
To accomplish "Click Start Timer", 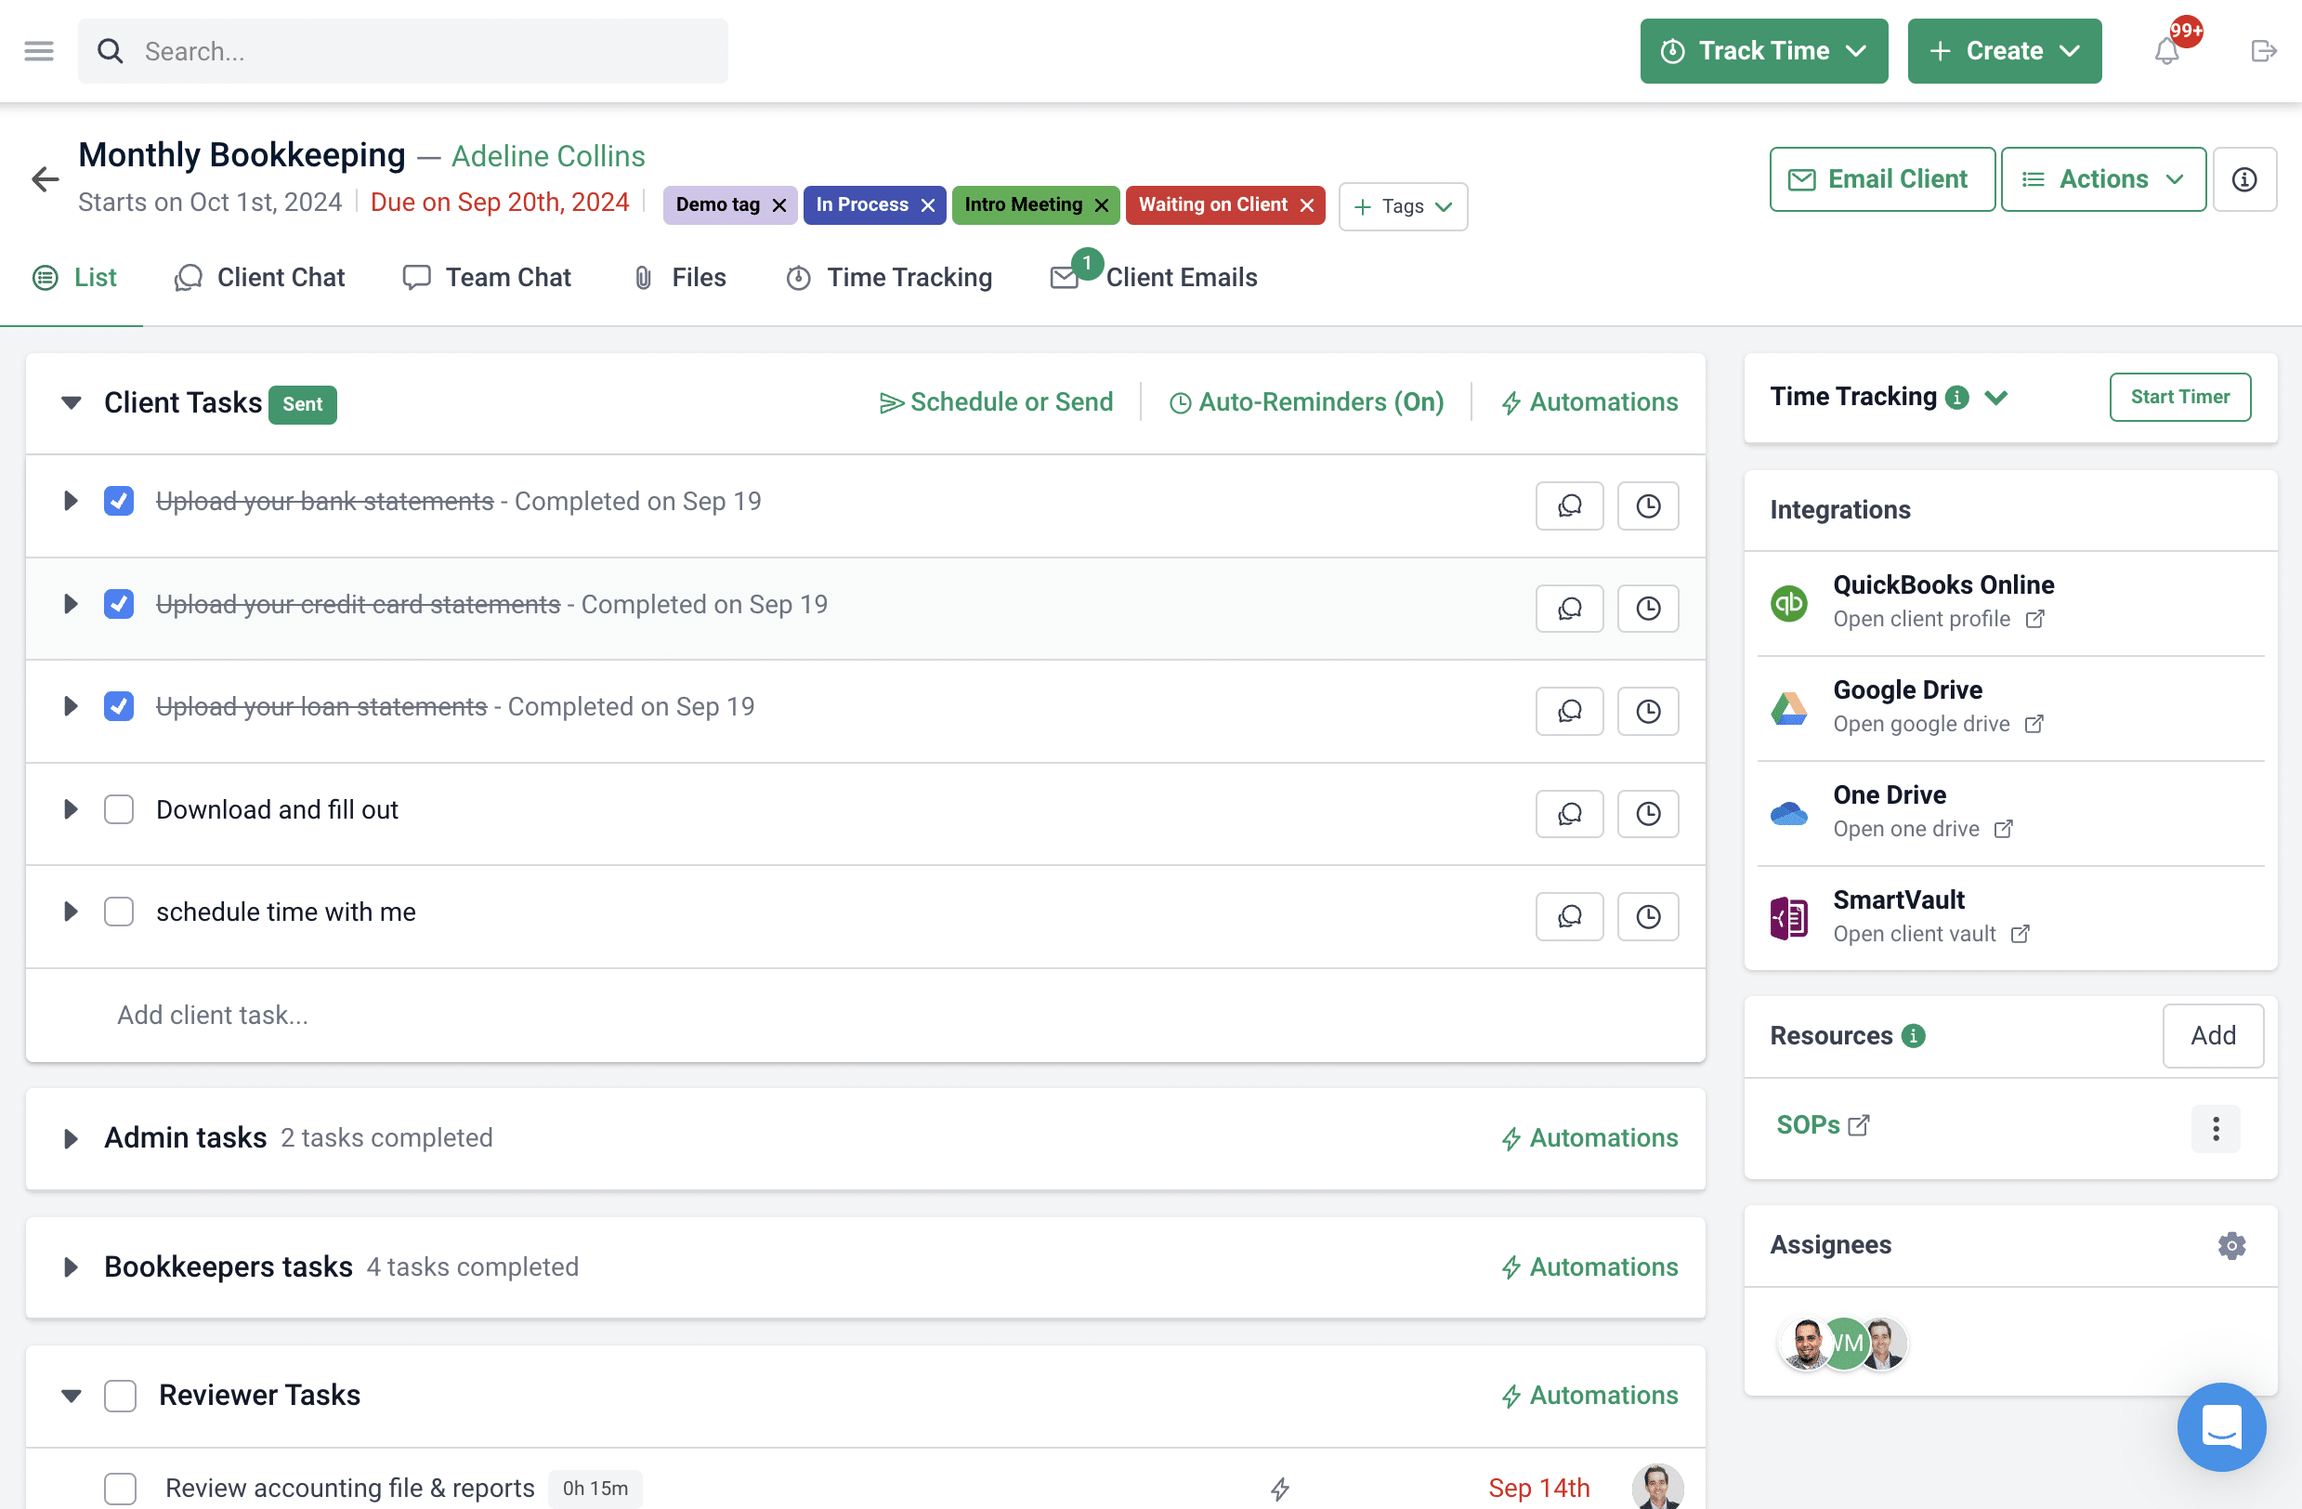I will [x=2179, y=397].
